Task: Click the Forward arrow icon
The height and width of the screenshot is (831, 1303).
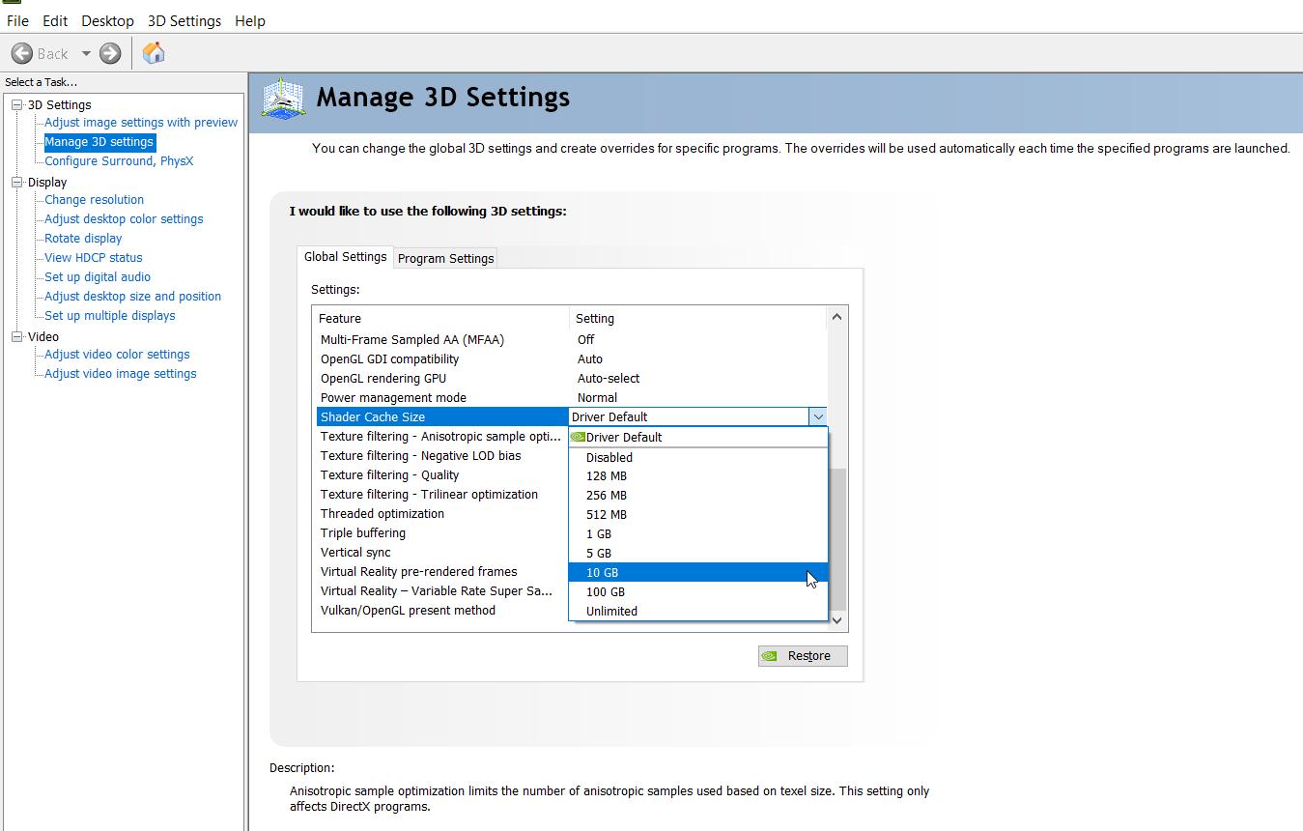Action: tap(110, 53)
